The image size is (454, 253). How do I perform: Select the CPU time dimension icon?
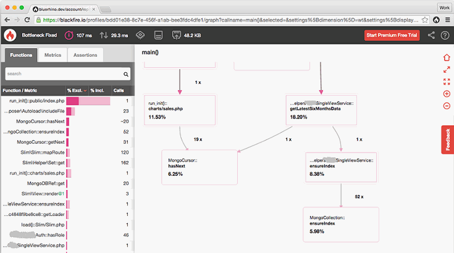(140, 35)
